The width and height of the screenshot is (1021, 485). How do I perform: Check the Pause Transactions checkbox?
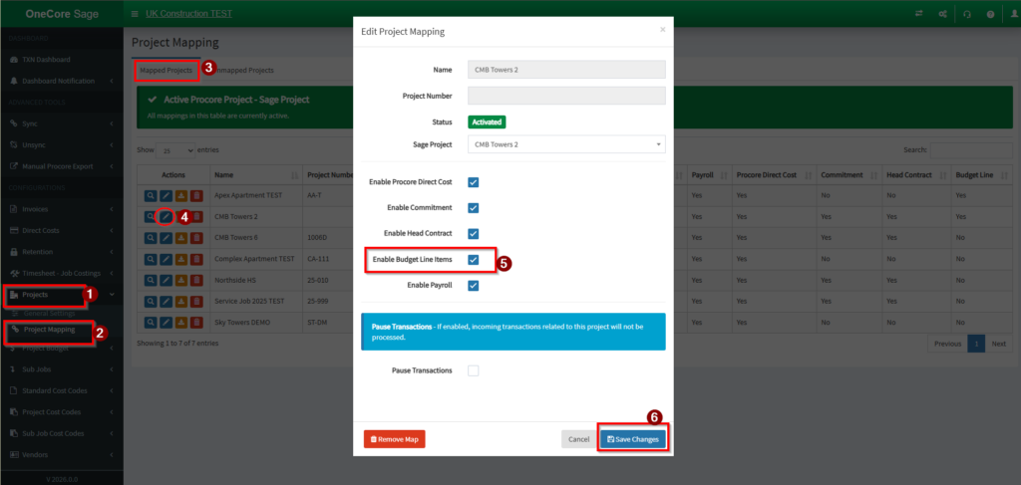tap(474, 370)
